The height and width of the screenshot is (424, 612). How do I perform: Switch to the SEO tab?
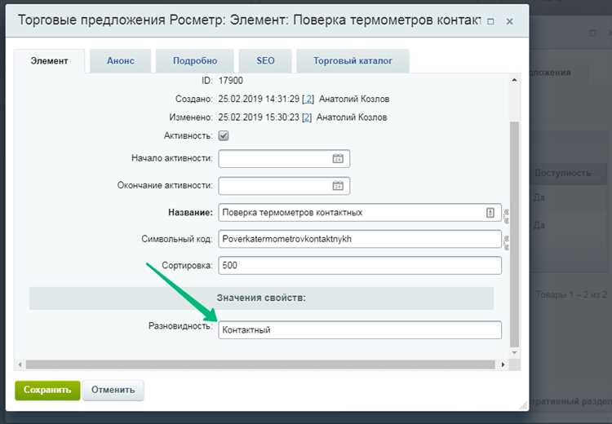click(265, 61)
